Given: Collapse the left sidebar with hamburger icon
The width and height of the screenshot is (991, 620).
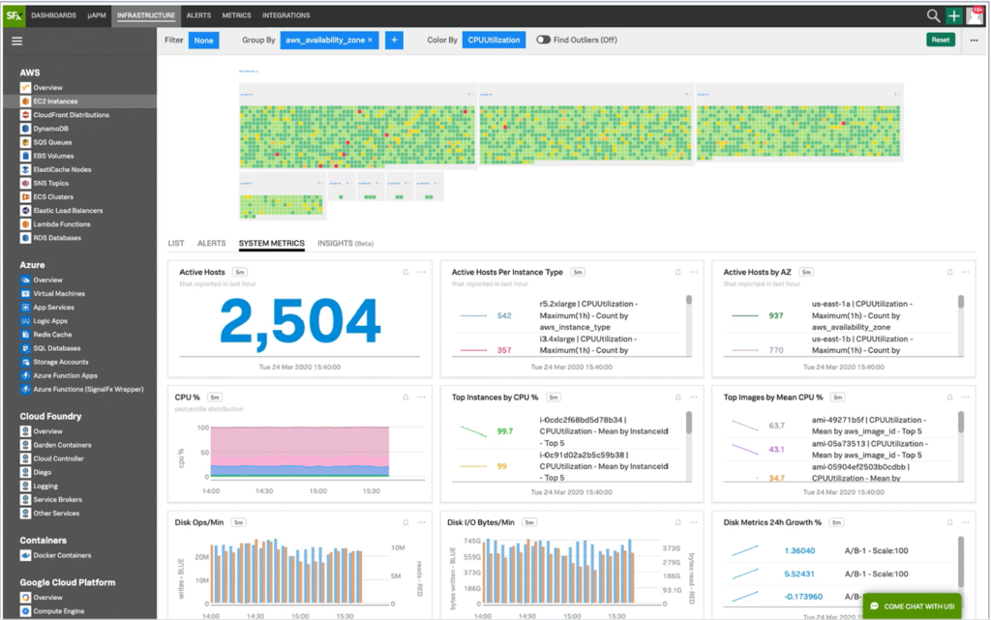Looking at the screenshot, I should tap(16, 41).
